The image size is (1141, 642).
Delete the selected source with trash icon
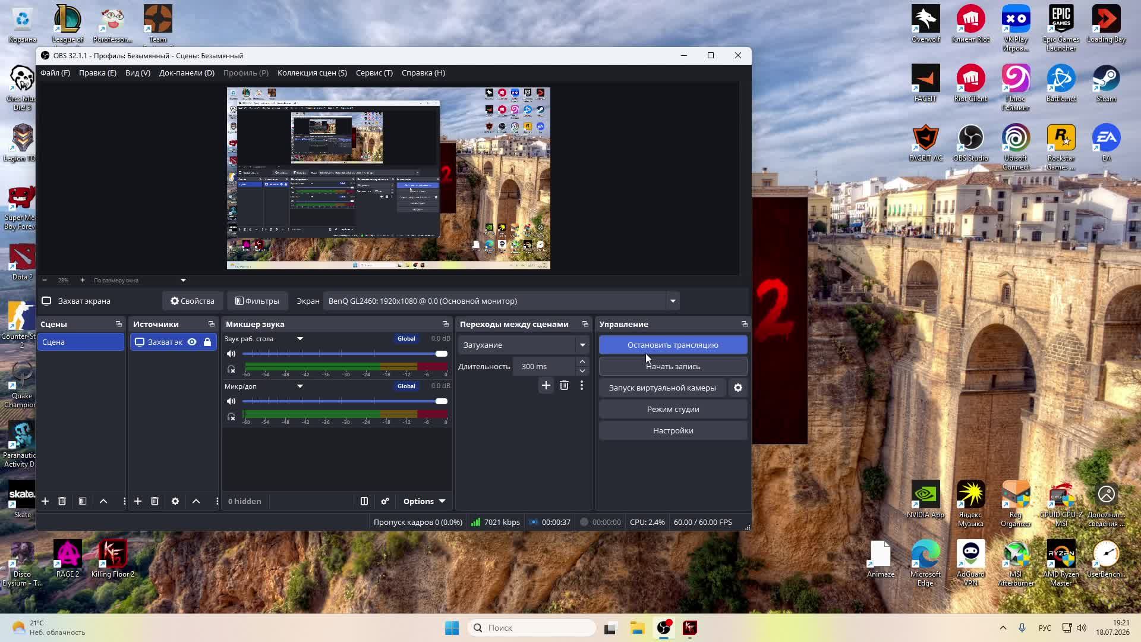point(155,501)
